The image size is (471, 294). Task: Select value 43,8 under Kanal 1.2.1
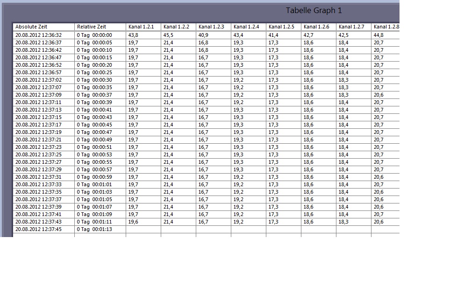143,35
